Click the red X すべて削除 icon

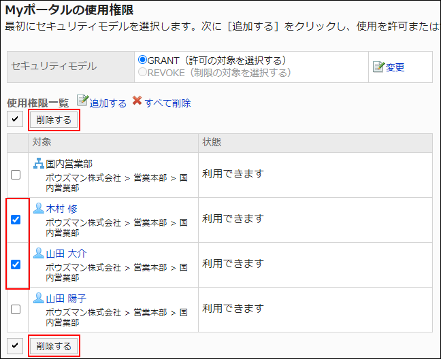click(x=137, y=101)
